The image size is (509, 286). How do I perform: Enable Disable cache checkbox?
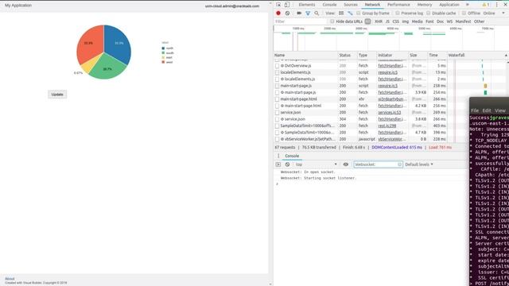428,14
